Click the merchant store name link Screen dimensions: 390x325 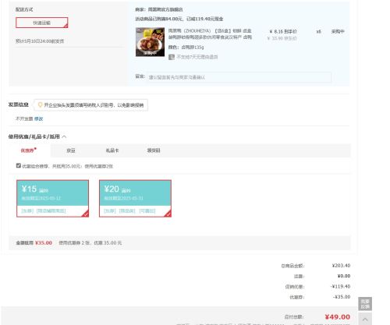tap(165, 9)
